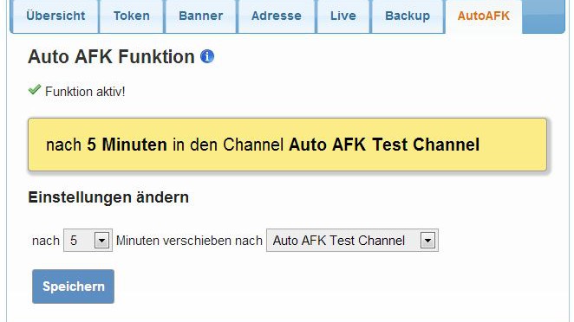Click the Auto AFK Funktion heading
574x322 pixels.
111,57
